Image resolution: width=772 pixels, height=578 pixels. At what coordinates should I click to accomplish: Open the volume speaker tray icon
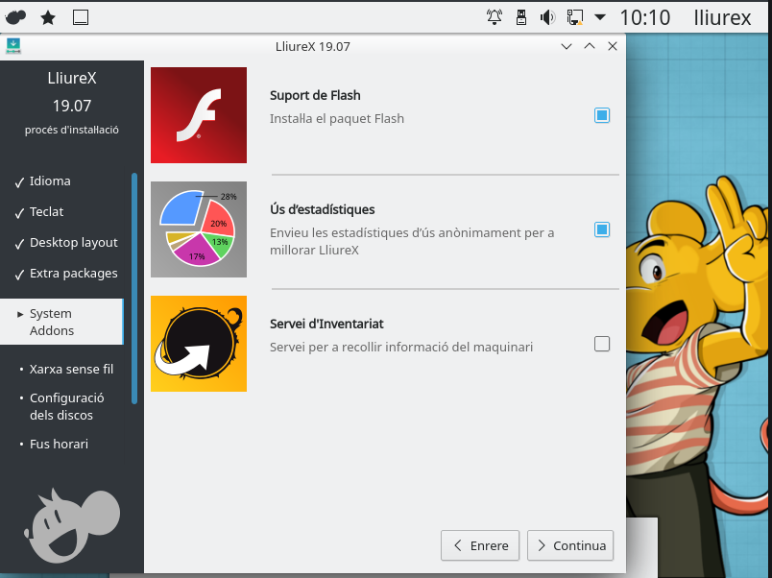click(x=547, y=16)
